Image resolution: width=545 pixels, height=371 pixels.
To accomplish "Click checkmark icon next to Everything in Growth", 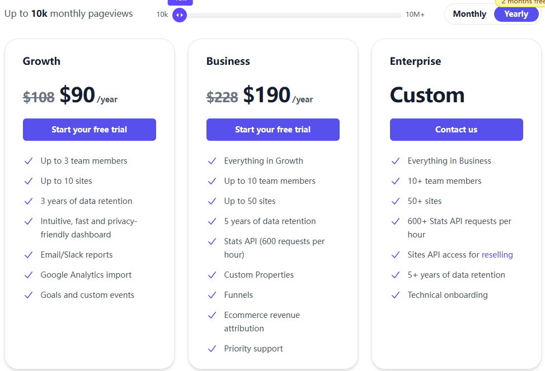I will pyautogui.click(x=212, y=161).
